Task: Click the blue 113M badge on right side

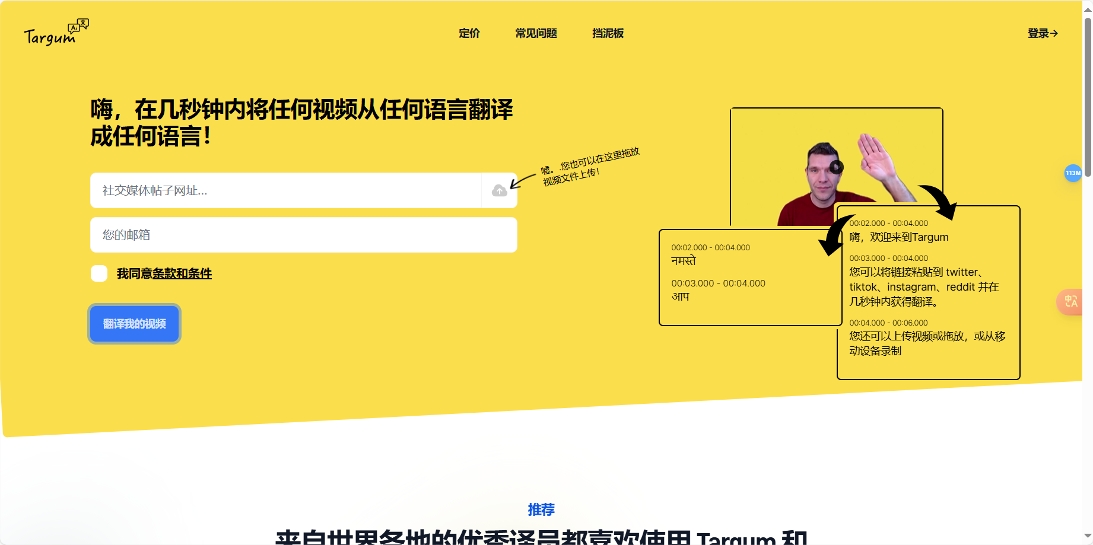Action: coord(1072,173)
